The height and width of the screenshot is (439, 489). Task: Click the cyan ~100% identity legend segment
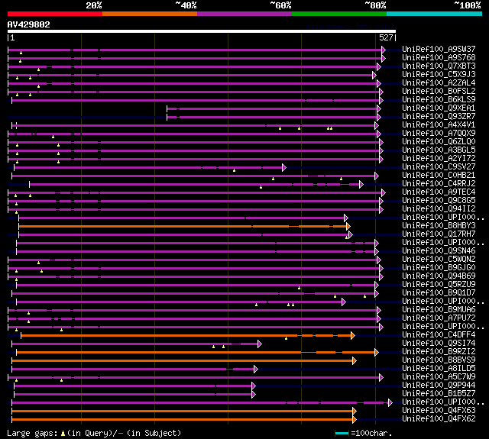pos(435,14)
